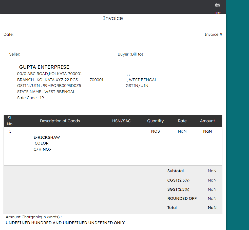Click the NOS quantity unit cell
249x230 pixels.
[x=155, y=131]
